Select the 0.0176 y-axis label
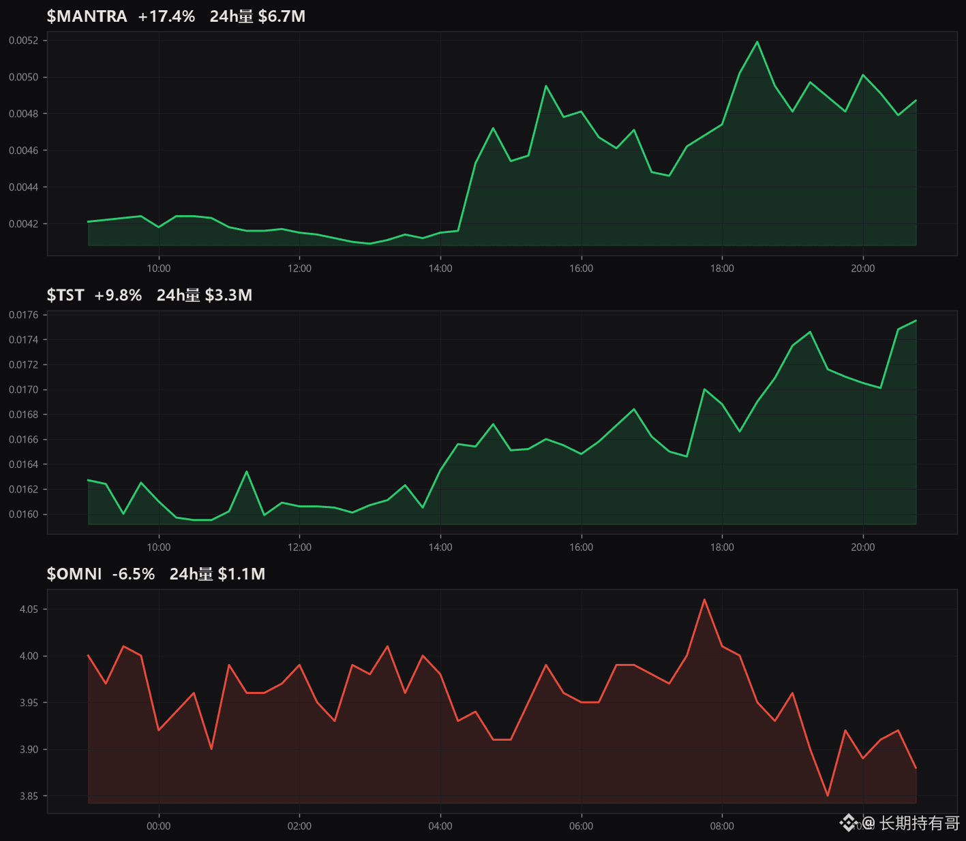966x841 pixels. [24, 315]
